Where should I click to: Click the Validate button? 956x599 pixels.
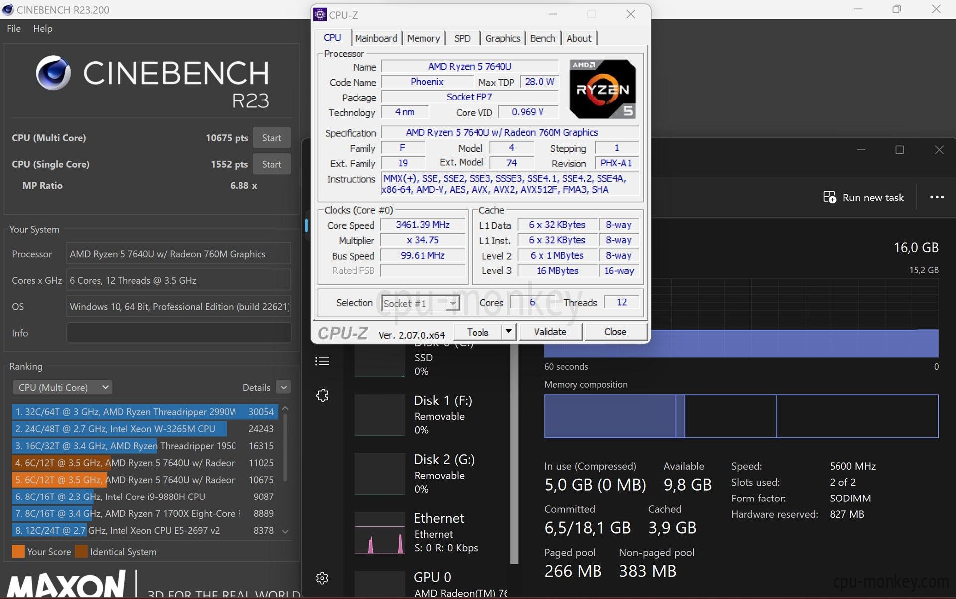(x=550, y=332)
